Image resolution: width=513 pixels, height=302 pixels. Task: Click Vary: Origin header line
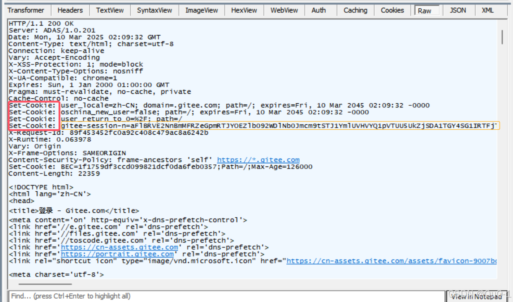34,146
